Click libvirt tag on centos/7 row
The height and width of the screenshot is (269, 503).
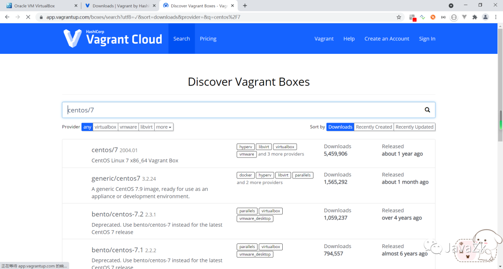(264, 147)
